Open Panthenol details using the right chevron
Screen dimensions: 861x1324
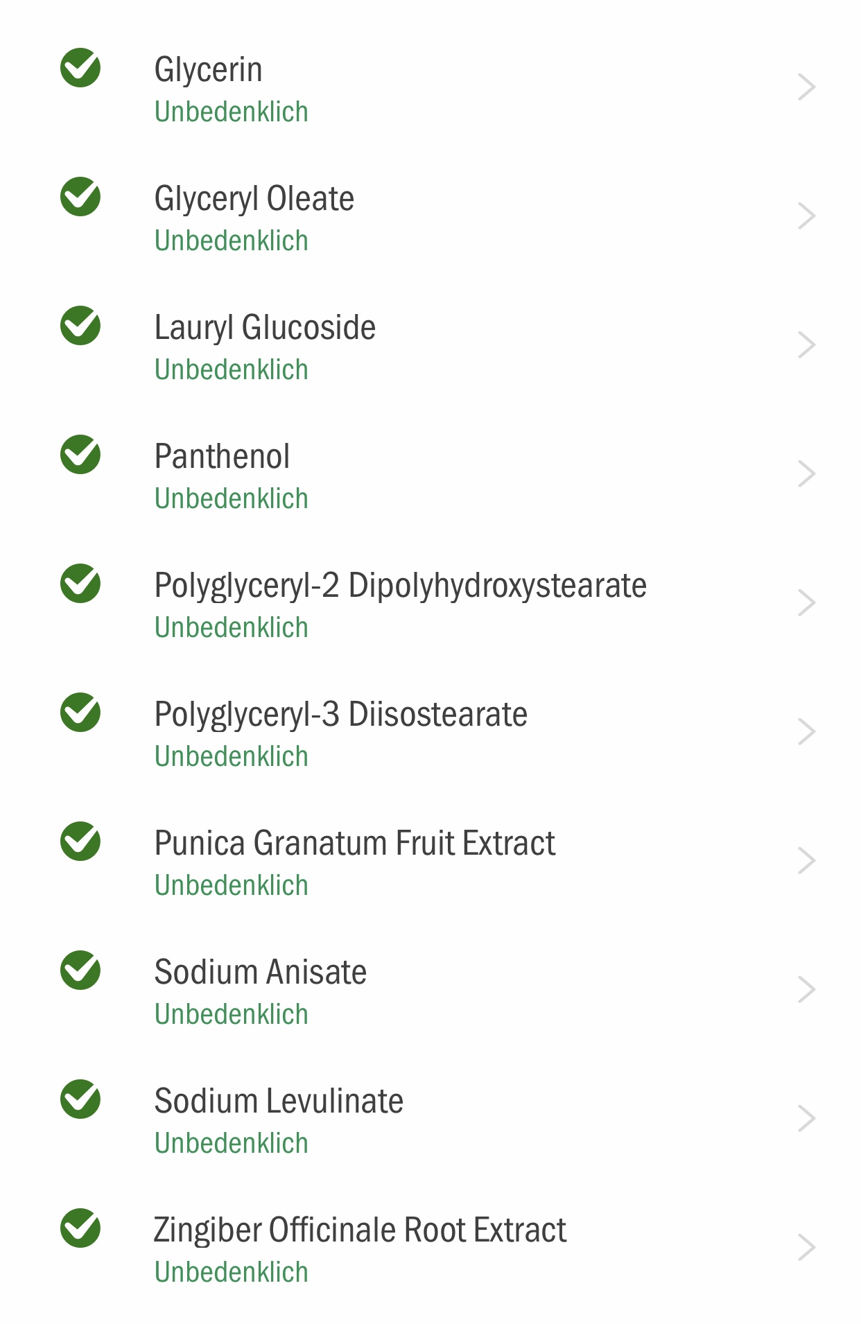[806, 474]
